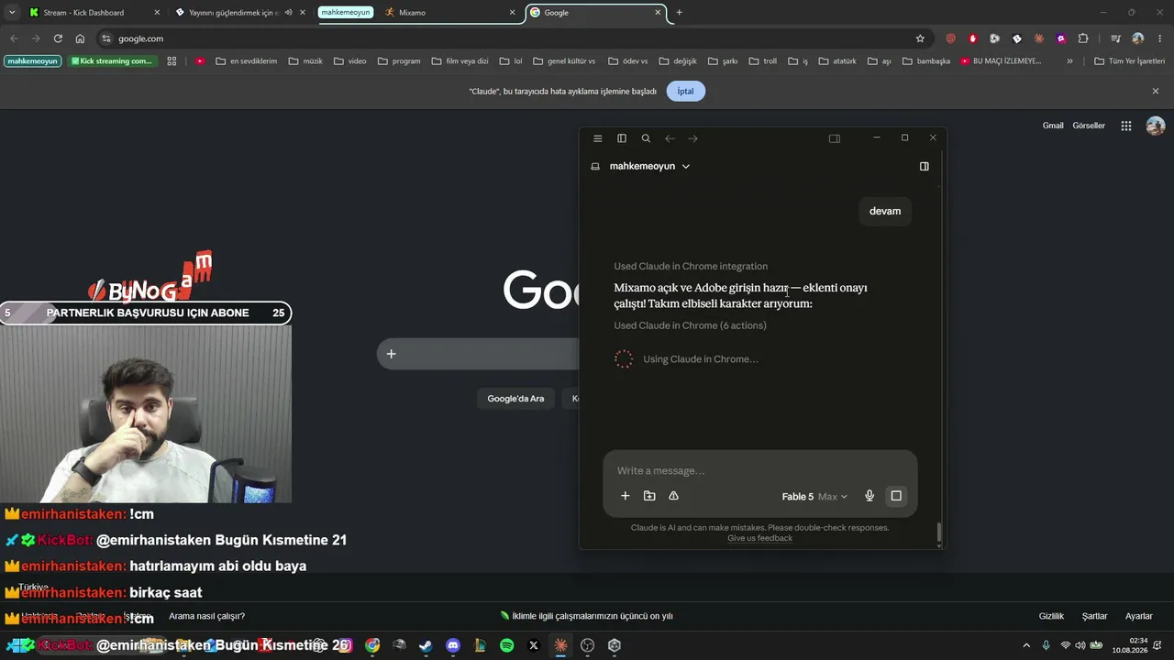
Task: Click the Google account avatar
Action: (x=1156, y=126)
